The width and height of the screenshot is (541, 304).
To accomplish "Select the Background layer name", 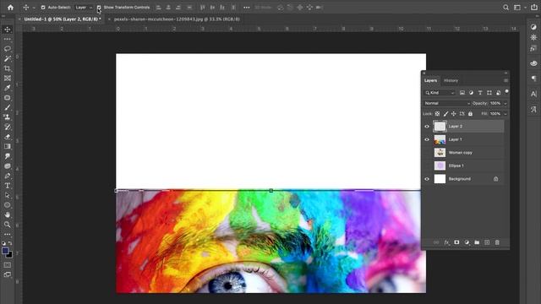I will [x=460, y=179].
